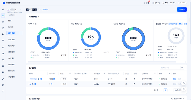The image size is (191, 100).
Task: Click help icon beside Zone 优先级 header
Action: tap(118, 74)
